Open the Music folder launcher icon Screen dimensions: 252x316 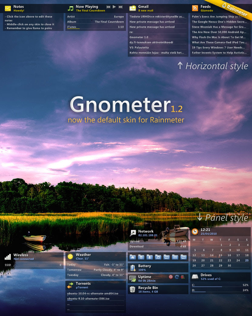pyautogui.click(x=158, y=257)
